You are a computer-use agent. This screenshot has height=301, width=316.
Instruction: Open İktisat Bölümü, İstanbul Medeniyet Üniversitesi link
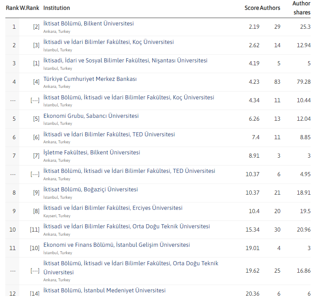click(x=105, y=291)
